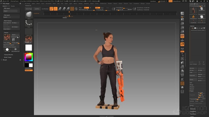Image resolution: width=209 pixels, height=117 pixels.
Task: Select the SimpleBrush tool thumbnail
Action: [x=193, y=17]
